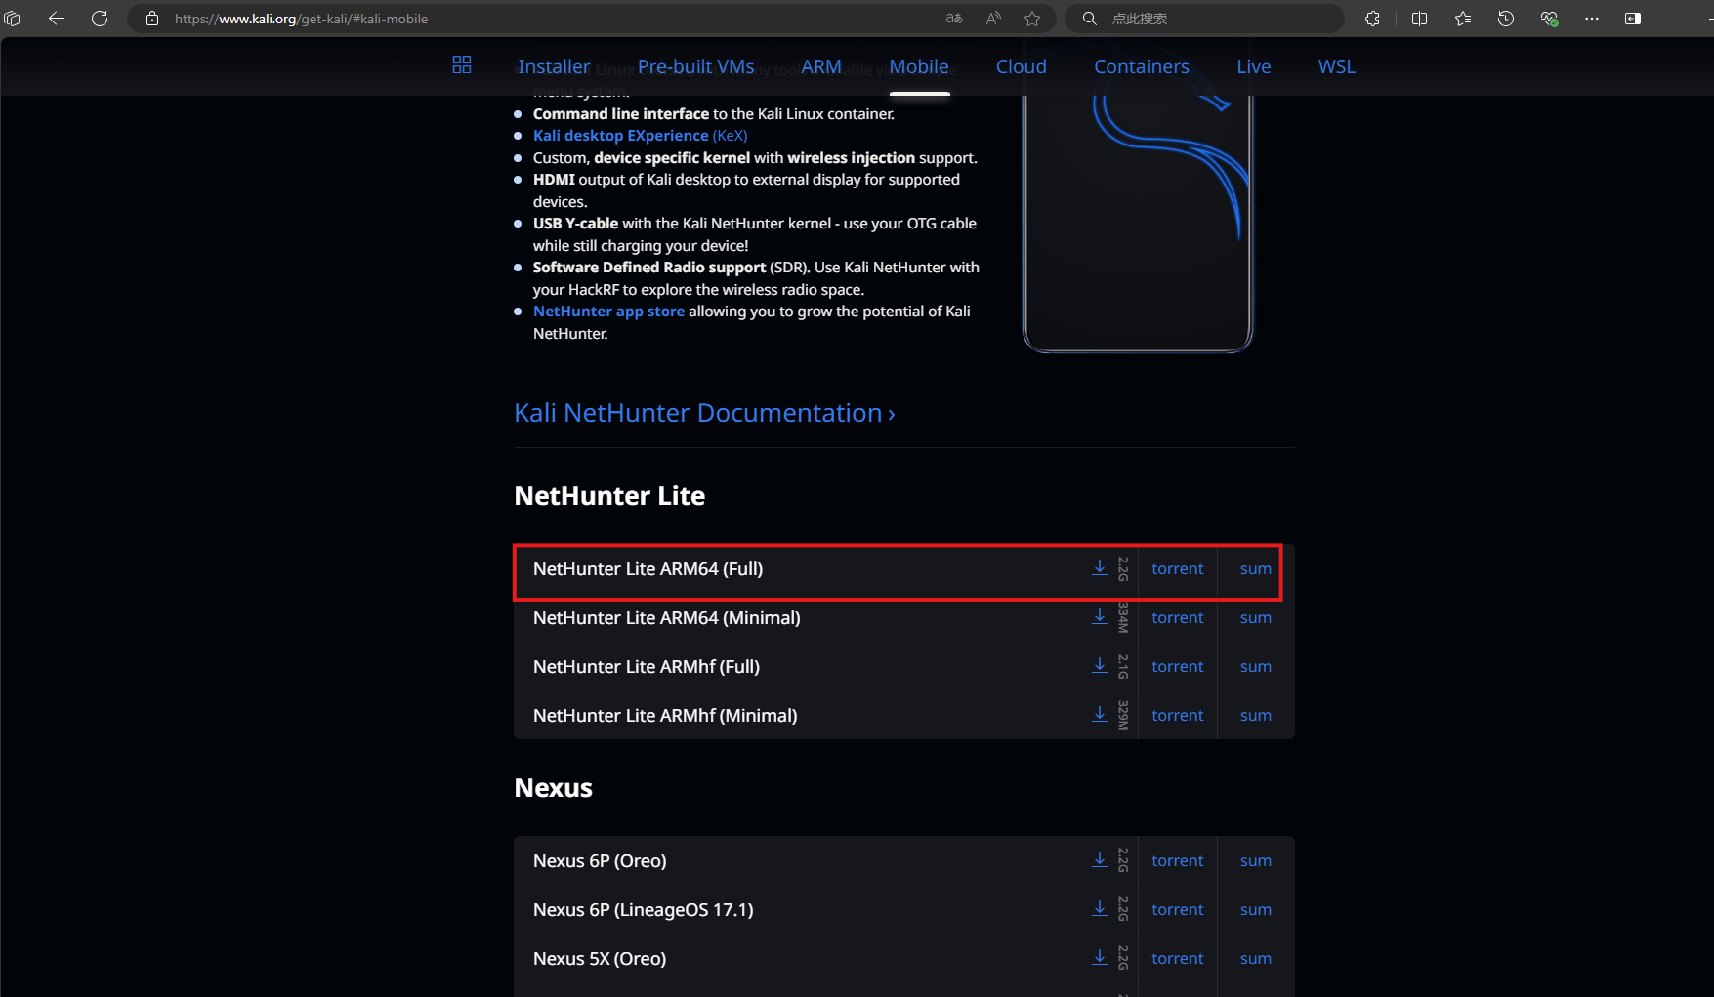The width and height of the screenshot is (1714, 997).
Task: Click in the browser search box
Action: 1211,19
